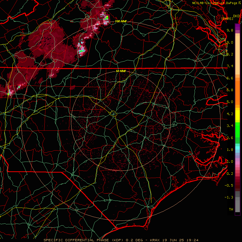This screenshot has width=242, height=242.
Task: Click the 4.2 value on the color scale
Action: 230,114
